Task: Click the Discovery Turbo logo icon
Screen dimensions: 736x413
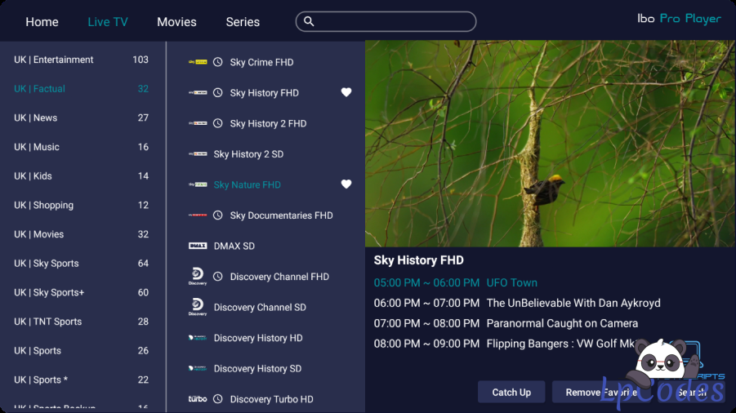Action: [198, 399]
